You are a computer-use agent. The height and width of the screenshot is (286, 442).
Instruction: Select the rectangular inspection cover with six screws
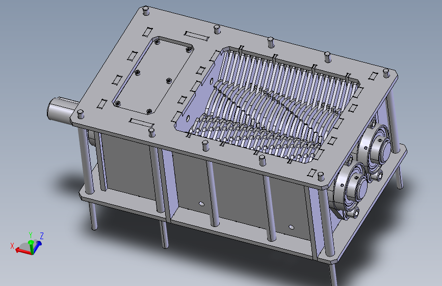(x=153, y=75)
